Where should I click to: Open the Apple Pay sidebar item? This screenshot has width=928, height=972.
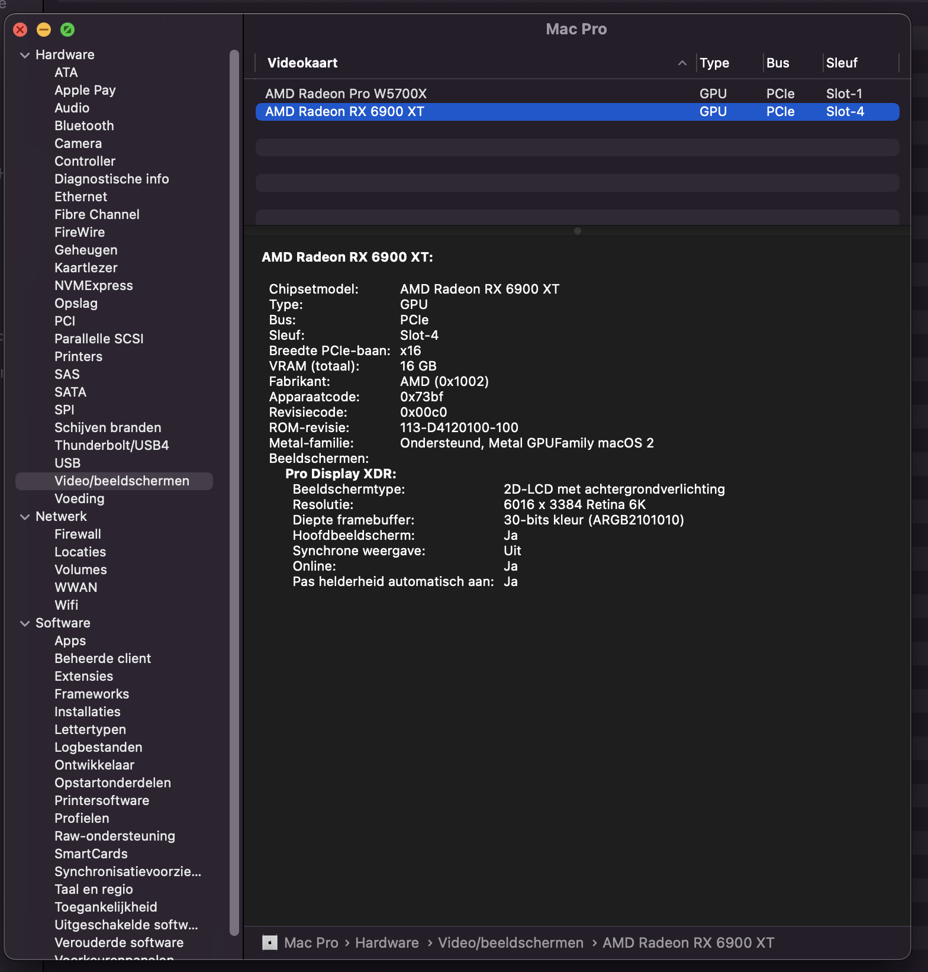[x=85, y=90]
